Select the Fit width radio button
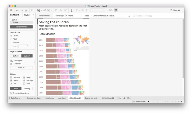192x114 pixels. click(11, 42)
